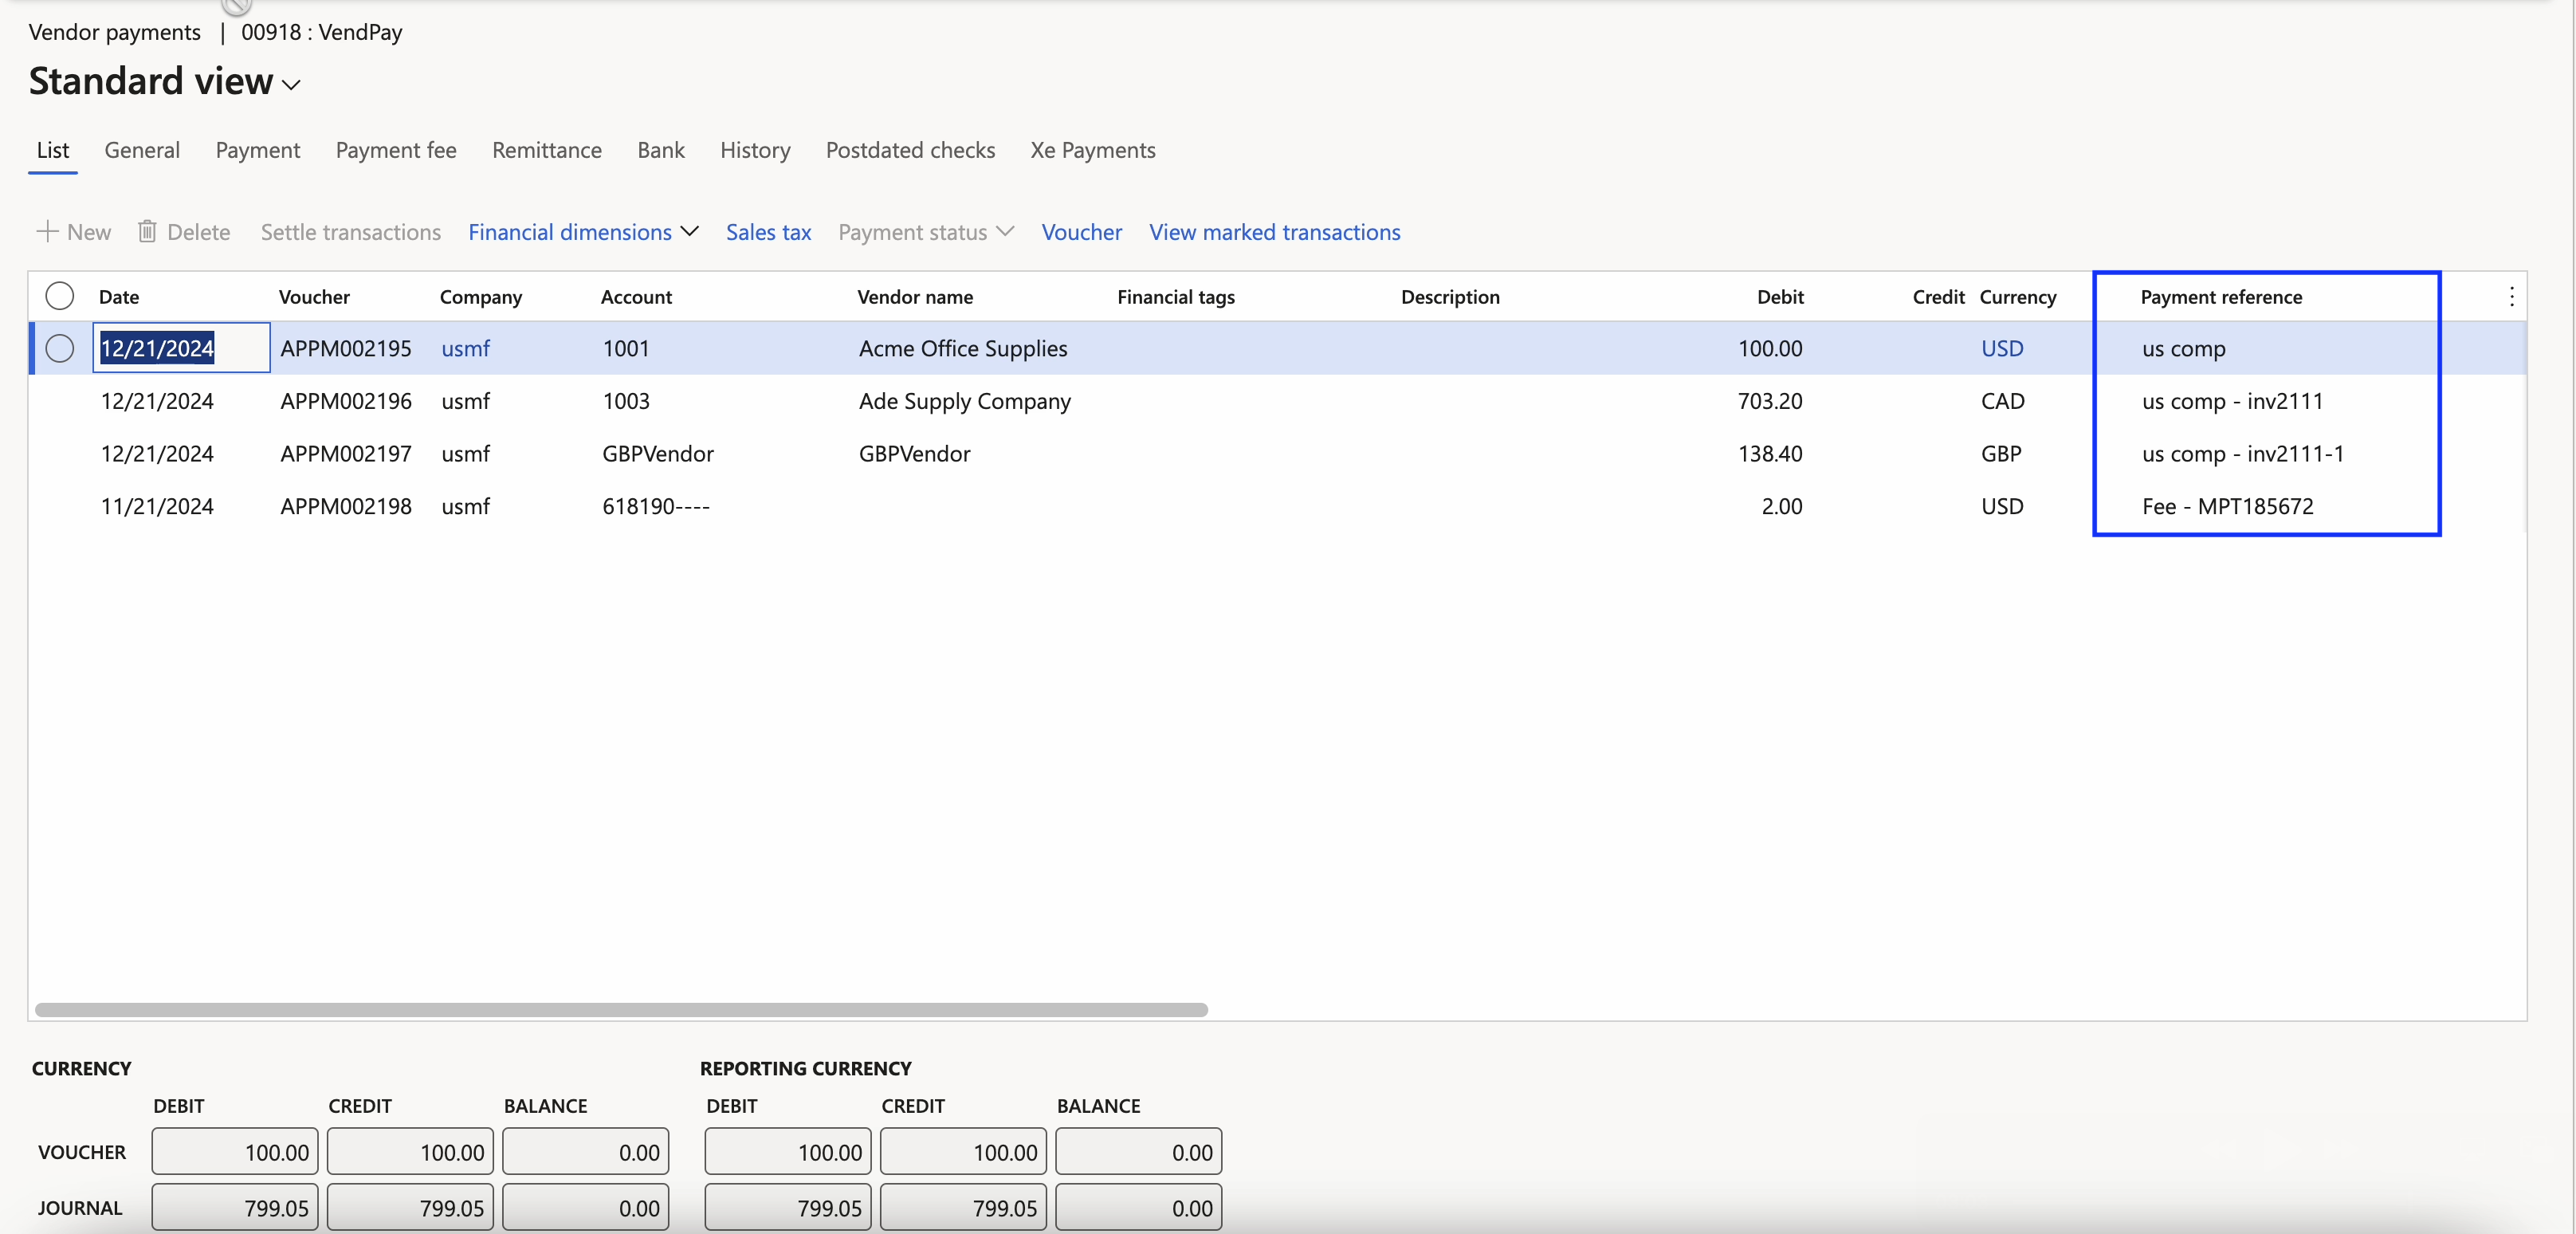
Task: Select all rows with header circle
Action: pyautogui.click(x=59, y=296)
